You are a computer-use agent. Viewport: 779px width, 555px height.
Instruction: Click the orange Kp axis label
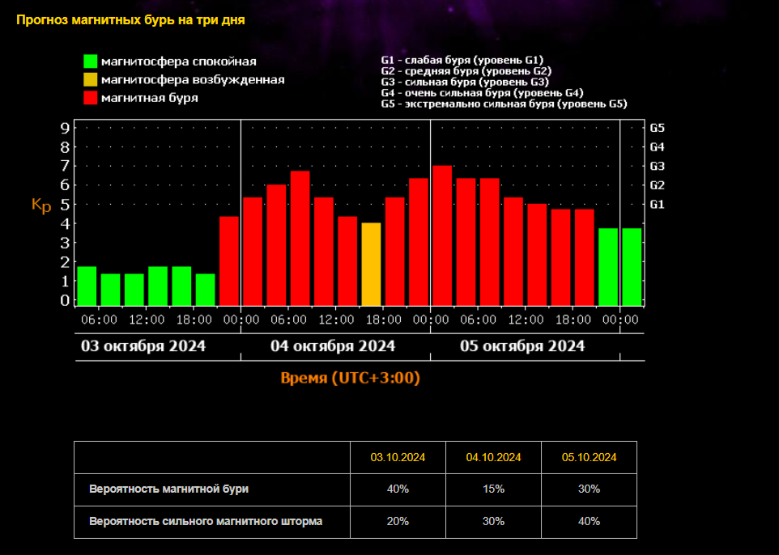pos(41,205)
